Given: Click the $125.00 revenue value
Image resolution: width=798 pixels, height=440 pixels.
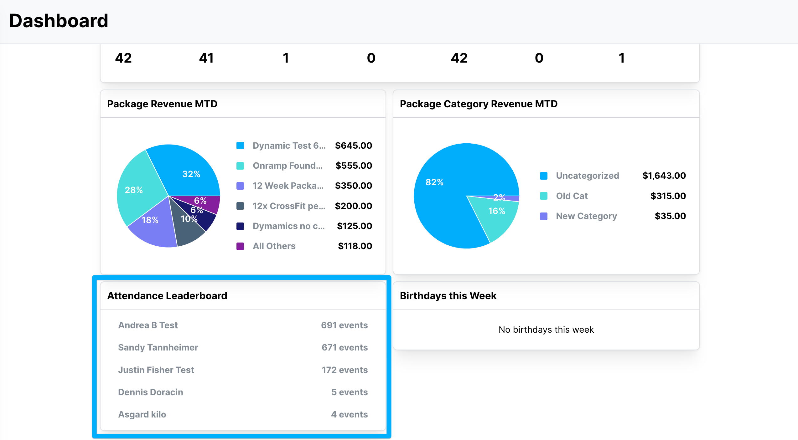Looking at the screenshot, I should click(355, 226).
